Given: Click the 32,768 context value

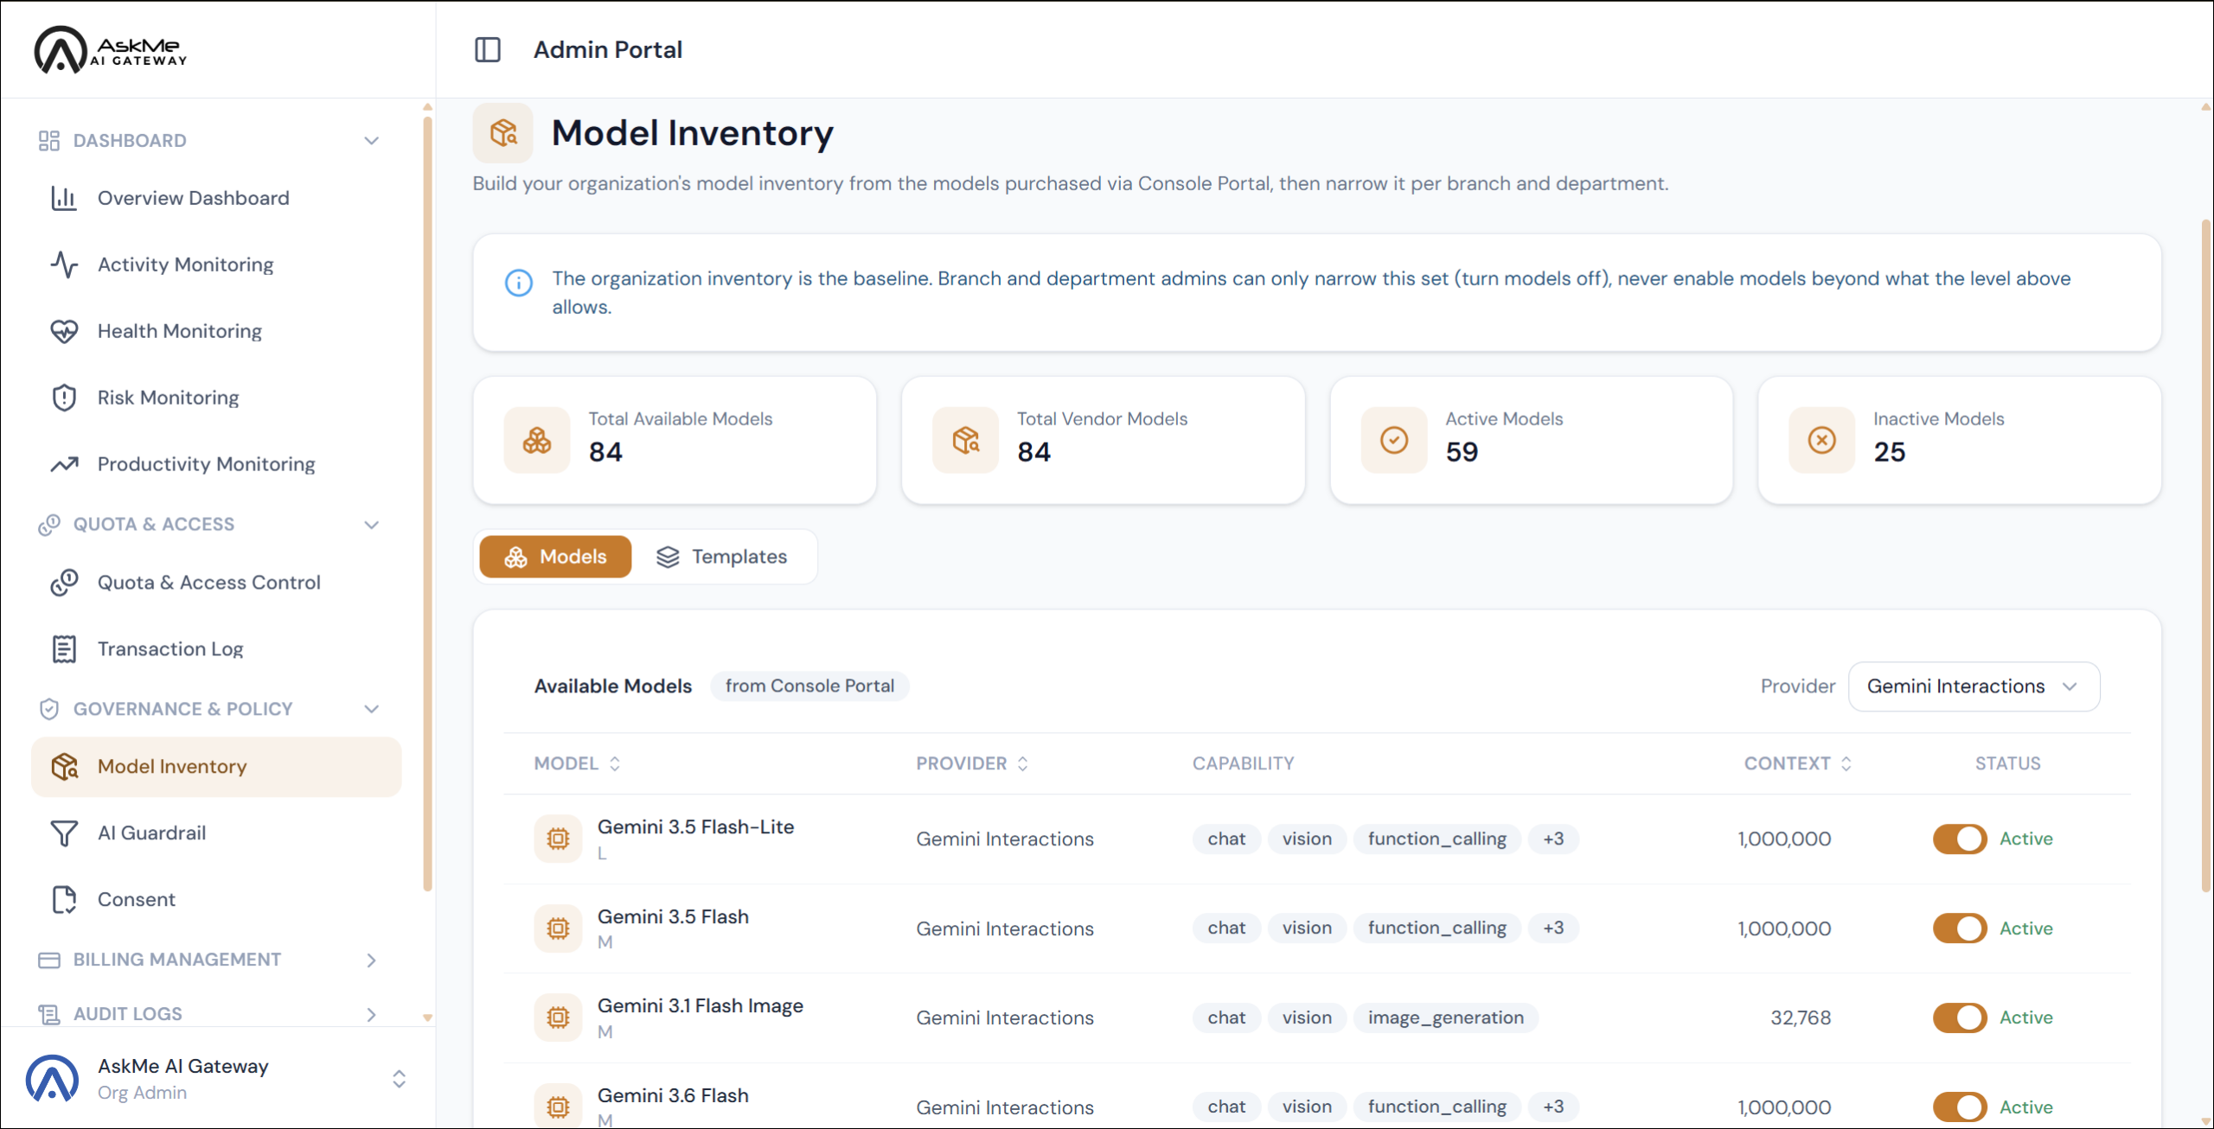Looking at the screenshot, I should [1801, 1017].
